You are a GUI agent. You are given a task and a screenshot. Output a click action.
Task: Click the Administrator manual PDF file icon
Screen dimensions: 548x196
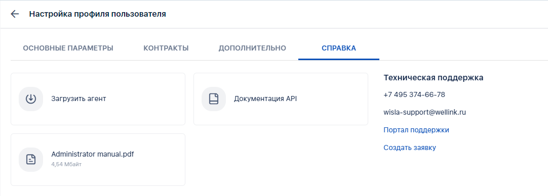pyautogui.click(x=31, y=160)
